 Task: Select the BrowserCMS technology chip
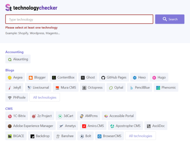pyautogui.click(x=109, y=136)
